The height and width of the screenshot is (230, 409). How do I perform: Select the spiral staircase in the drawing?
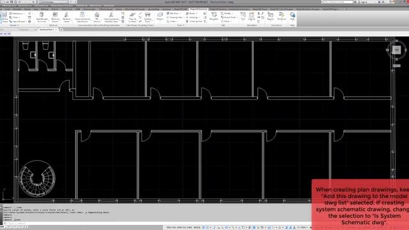[x=37, y=178]
